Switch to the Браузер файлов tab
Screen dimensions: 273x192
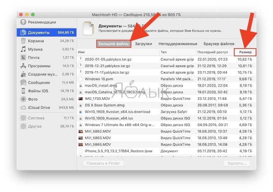219,44
